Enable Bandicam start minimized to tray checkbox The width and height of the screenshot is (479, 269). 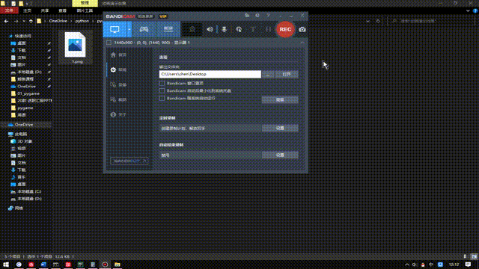click(162, 90)
